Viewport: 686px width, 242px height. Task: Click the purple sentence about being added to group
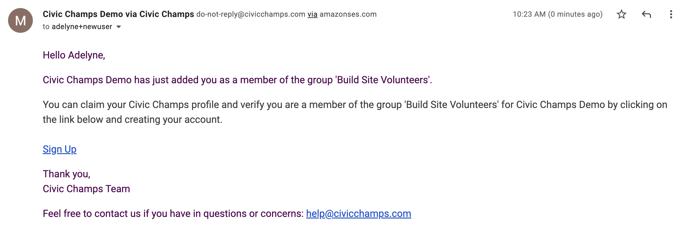point(237,80)
